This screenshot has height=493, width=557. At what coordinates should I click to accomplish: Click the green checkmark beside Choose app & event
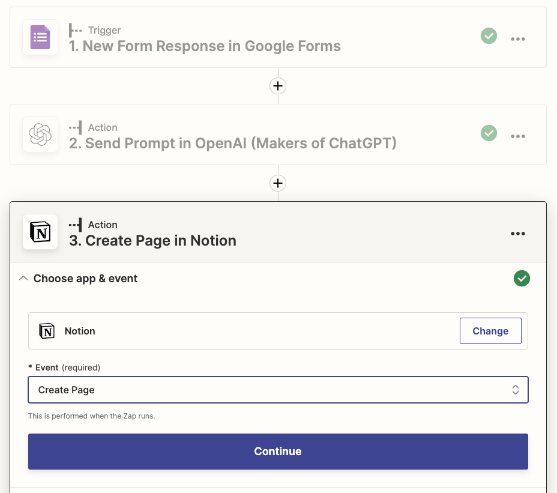(x=522, y=279)
